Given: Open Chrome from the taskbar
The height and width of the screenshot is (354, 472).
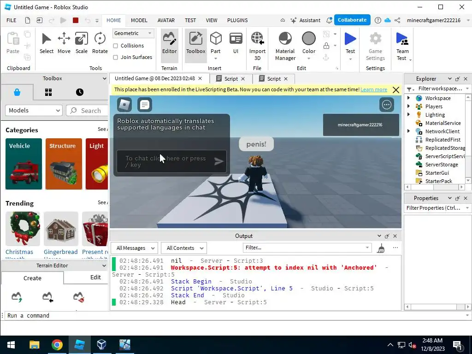Looking at the screenshot, I should point(57,345).
